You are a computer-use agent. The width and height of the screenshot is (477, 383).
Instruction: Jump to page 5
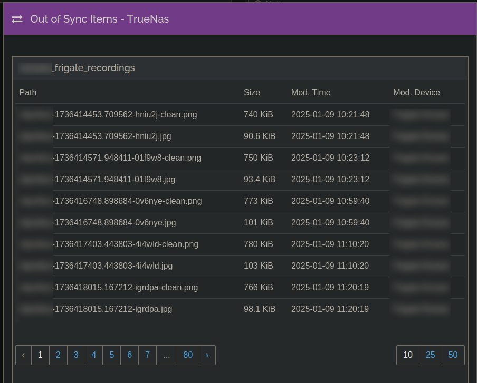point(112,355)
